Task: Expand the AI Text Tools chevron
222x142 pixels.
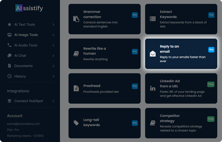Action: tap(53, 25)
